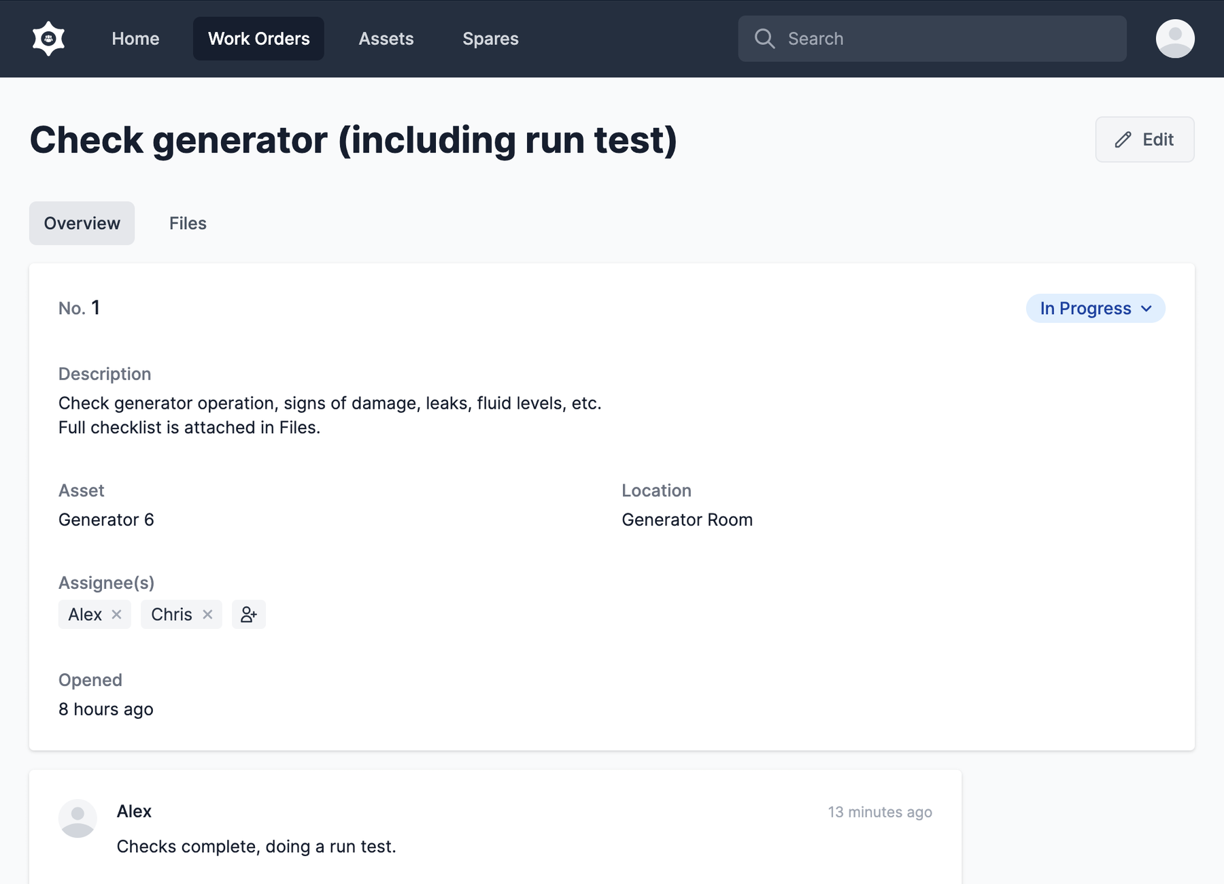Click Alex's comment avatar
The height and width of the screenshot is (884, 1224).
78,818
